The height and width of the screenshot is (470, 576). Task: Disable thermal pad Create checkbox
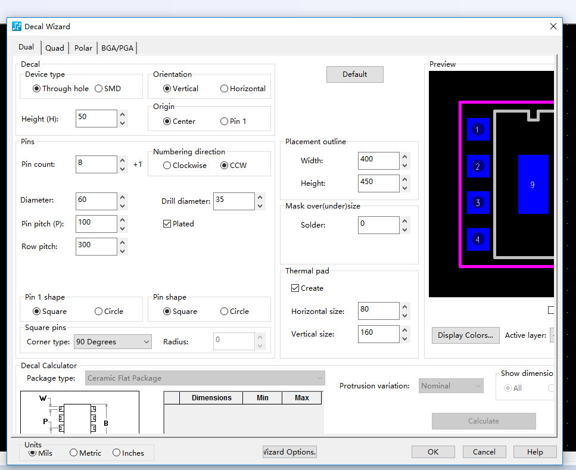[x=295, y=288]
